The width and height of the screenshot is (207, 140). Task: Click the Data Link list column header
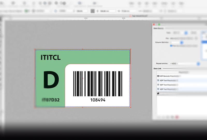point(182,72)
